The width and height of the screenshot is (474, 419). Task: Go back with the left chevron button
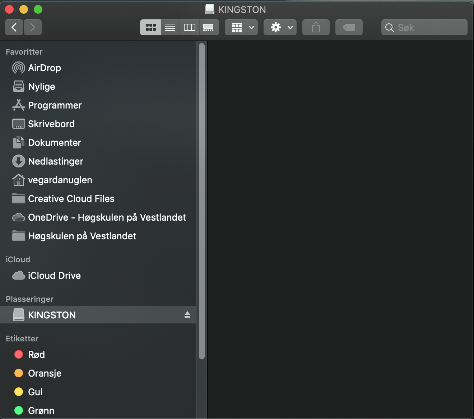pos(14,27)
